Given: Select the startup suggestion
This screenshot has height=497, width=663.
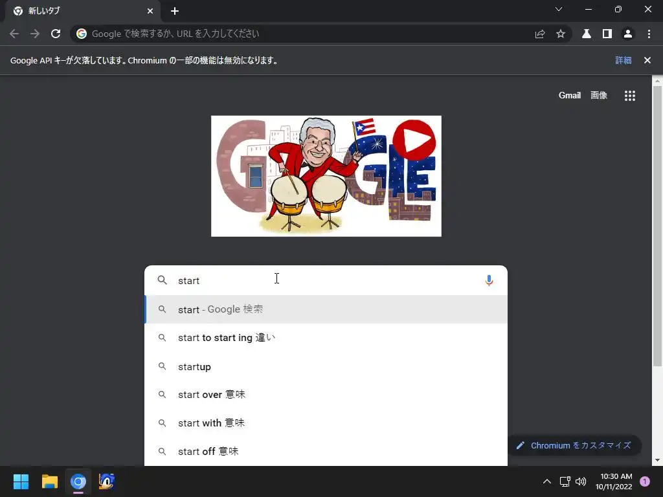Looking at the screenshot, I should click(326, 366).
